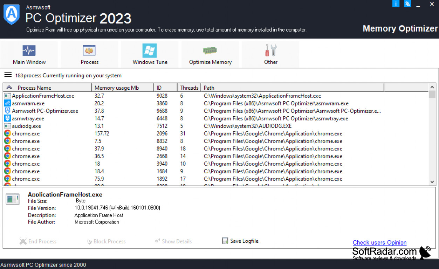The height and width of the screenshot is (269, 439).
Task: Sort by ID column header
Action: pyautogui.click(x=165, y=88)
